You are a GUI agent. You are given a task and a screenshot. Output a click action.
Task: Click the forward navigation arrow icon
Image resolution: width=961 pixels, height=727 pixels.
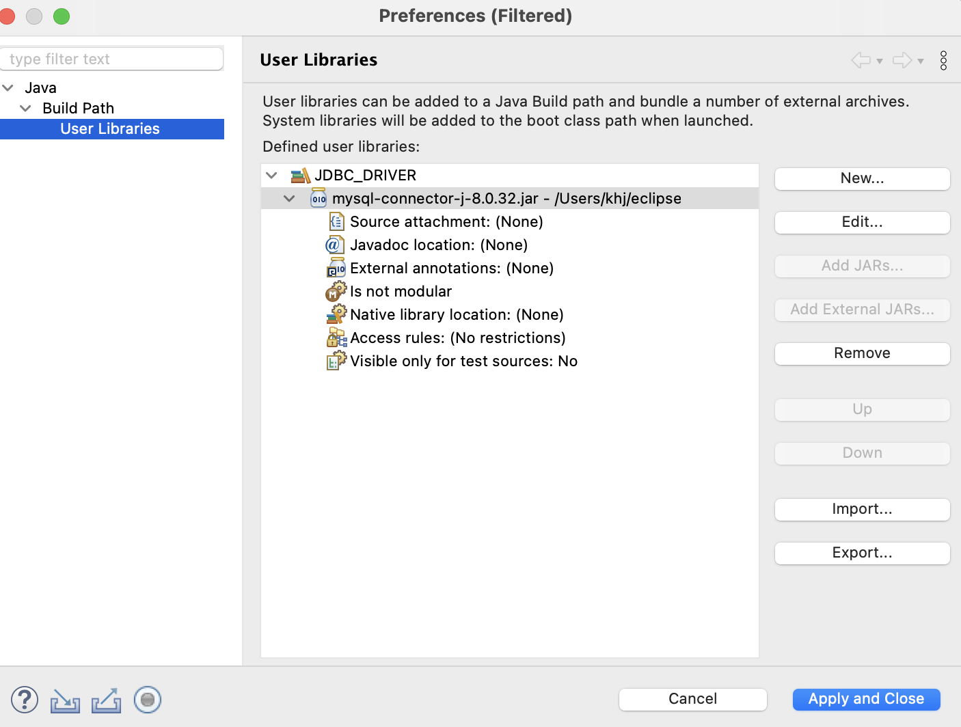click(x=902, y=60)
